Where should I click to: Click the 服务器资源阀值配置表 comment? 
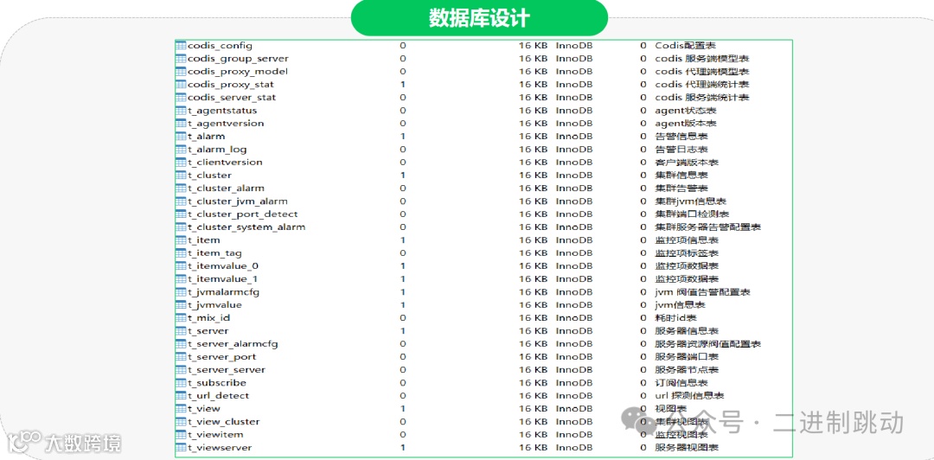[707, 344]
